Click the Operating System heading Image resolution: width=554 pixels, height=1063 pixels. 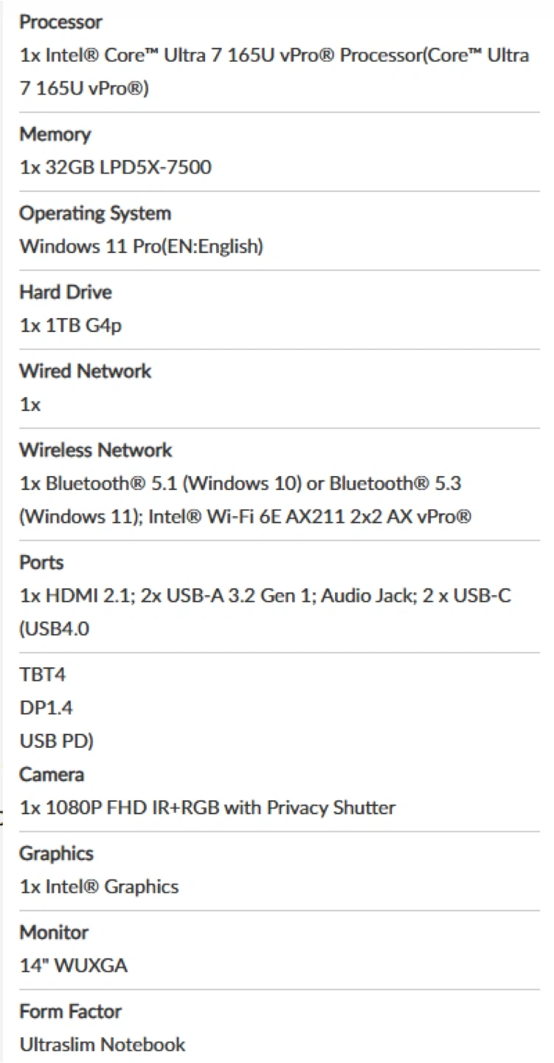tap(95, 213)
